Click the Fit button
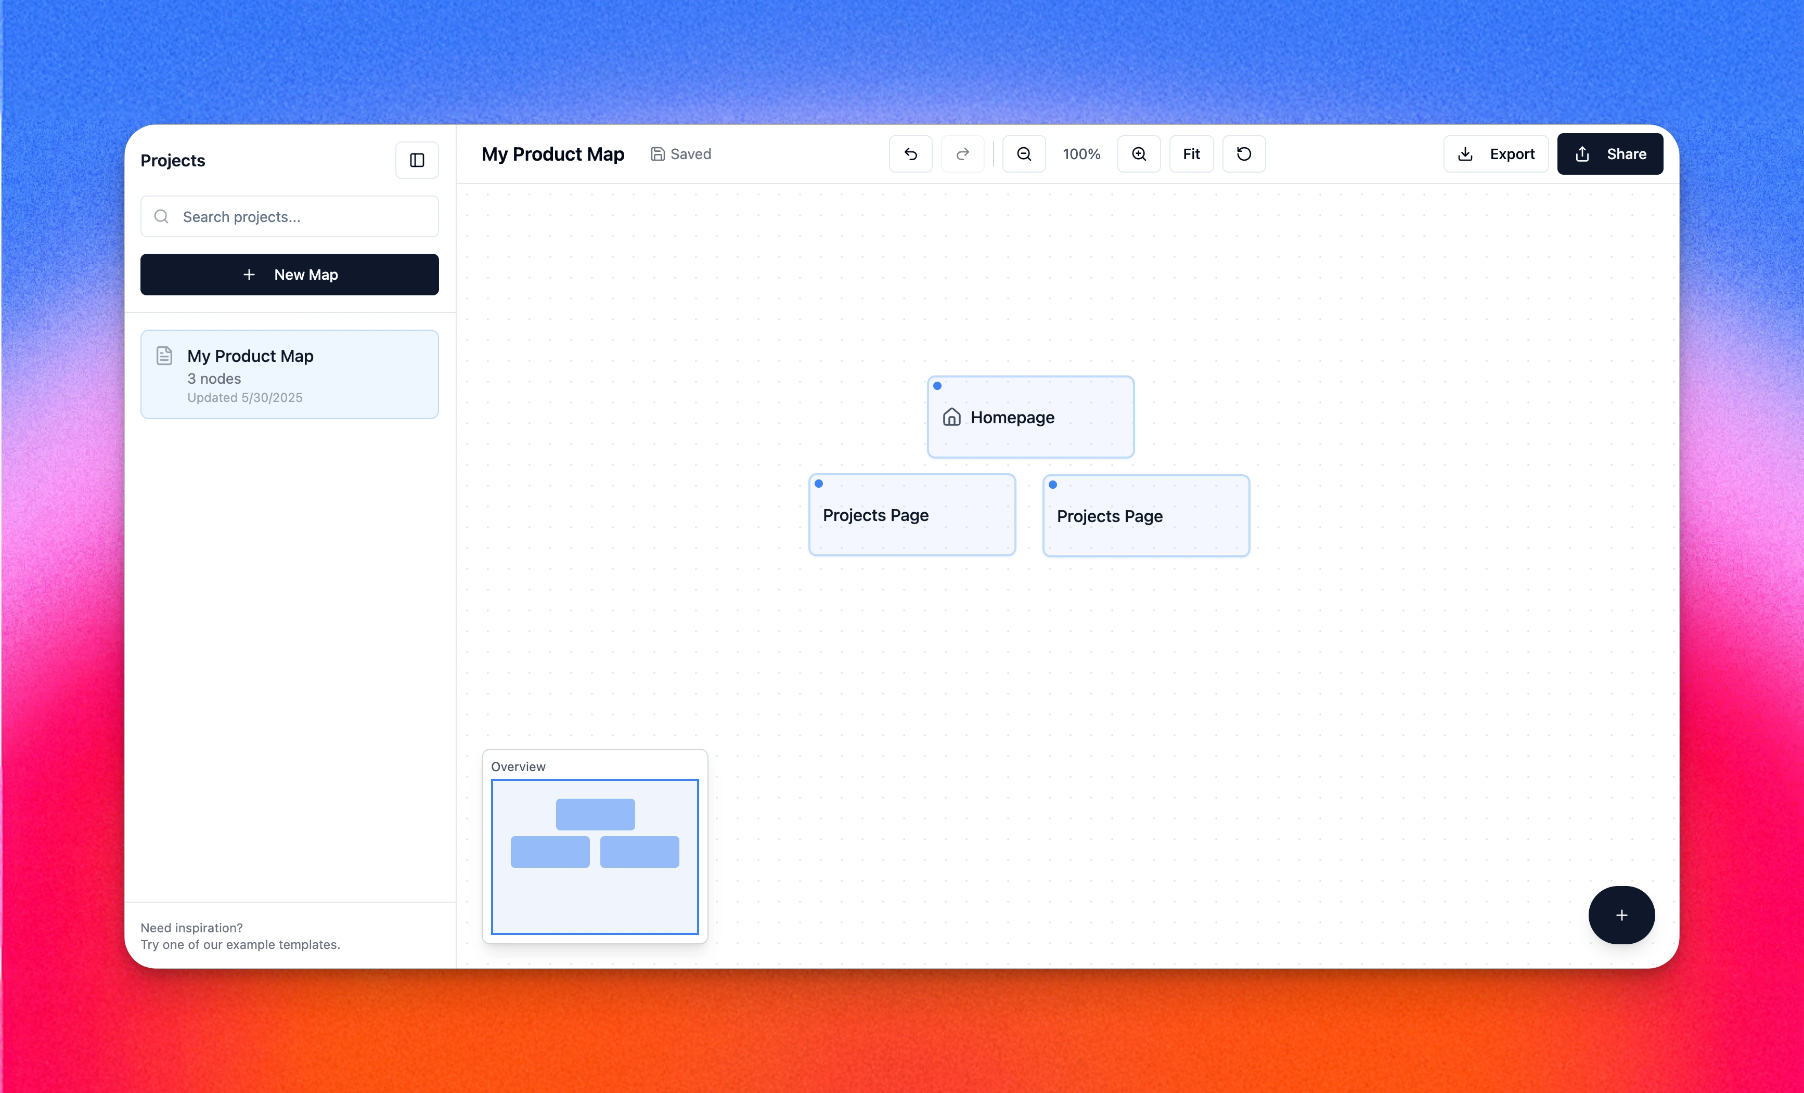 1191,154
